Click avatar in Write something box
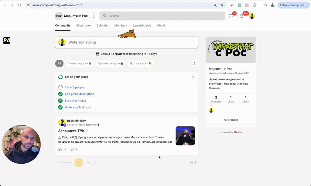The height and width of the screenshot is (186, 311). coord(62,42)
